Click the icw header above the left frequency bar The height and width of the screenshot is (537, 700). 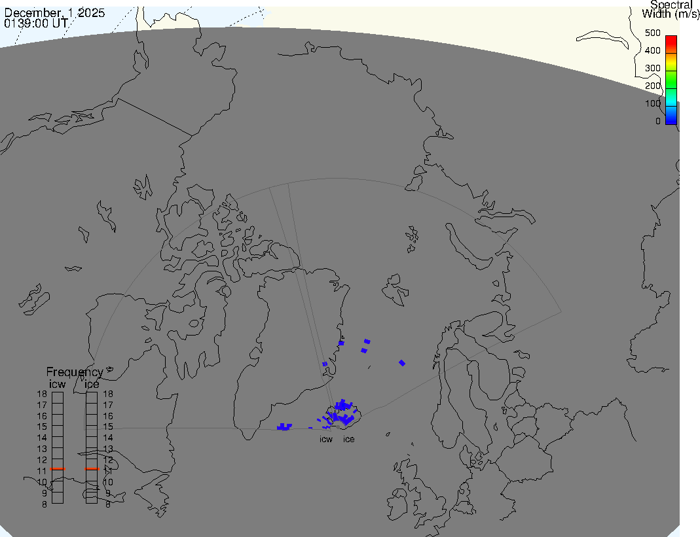coord(57,384)
